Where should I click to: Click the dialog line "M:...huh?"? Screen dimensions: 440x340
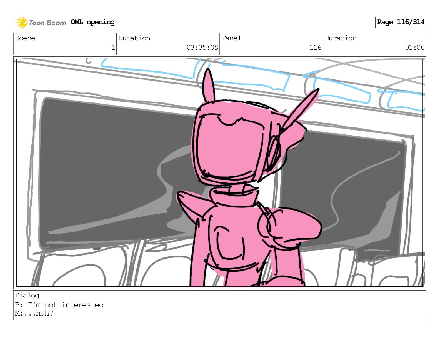tap(34, 313)
